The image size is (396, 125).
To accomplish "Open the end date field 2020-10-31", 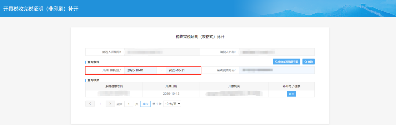I will pos(182,70).
